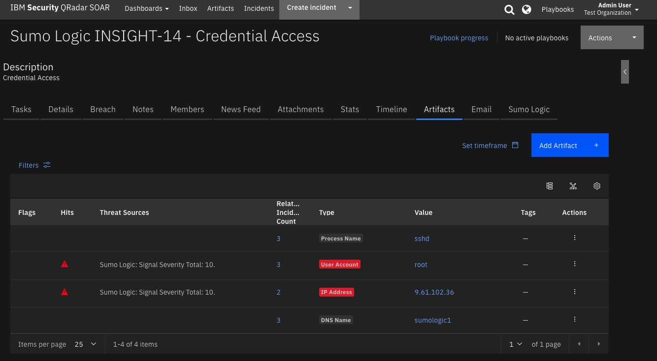Expand the Dashboards dropdown
657x361 pixels.
(x=147, y=8)
